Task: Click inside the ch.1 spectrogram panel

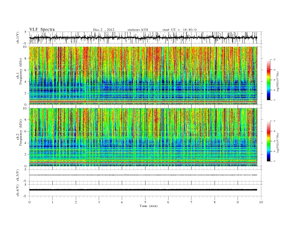Action: tap(143, 76)
